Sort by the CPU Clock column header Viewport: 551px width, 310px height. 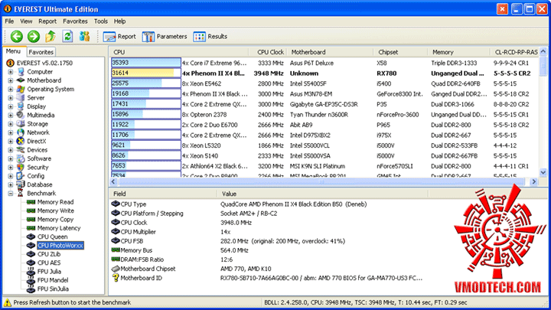[268, 52]
